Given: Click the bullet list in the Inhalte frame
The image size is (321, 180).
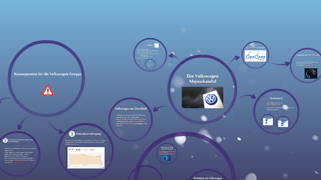Looking at the screenshot, I should 148,53.
